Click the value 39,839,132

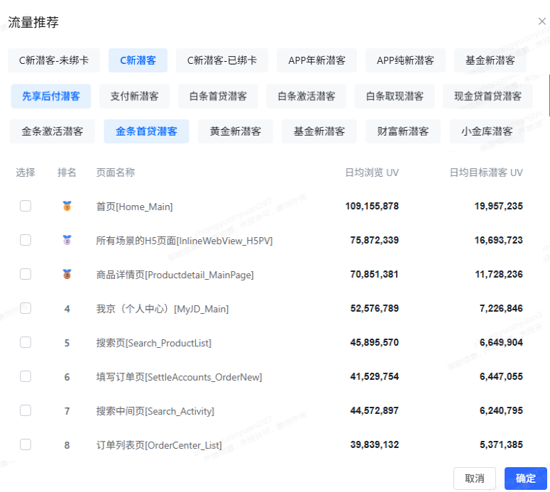pyautogui.click(x=374, y=444)
